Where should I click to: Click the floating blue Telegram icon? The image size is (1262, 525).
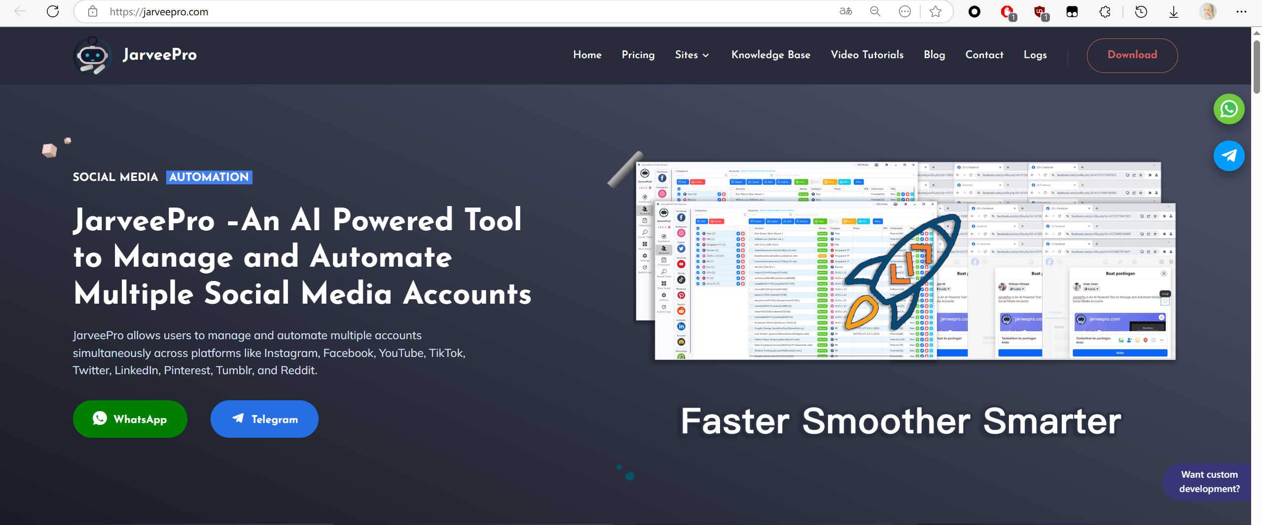pos(1229,156)
